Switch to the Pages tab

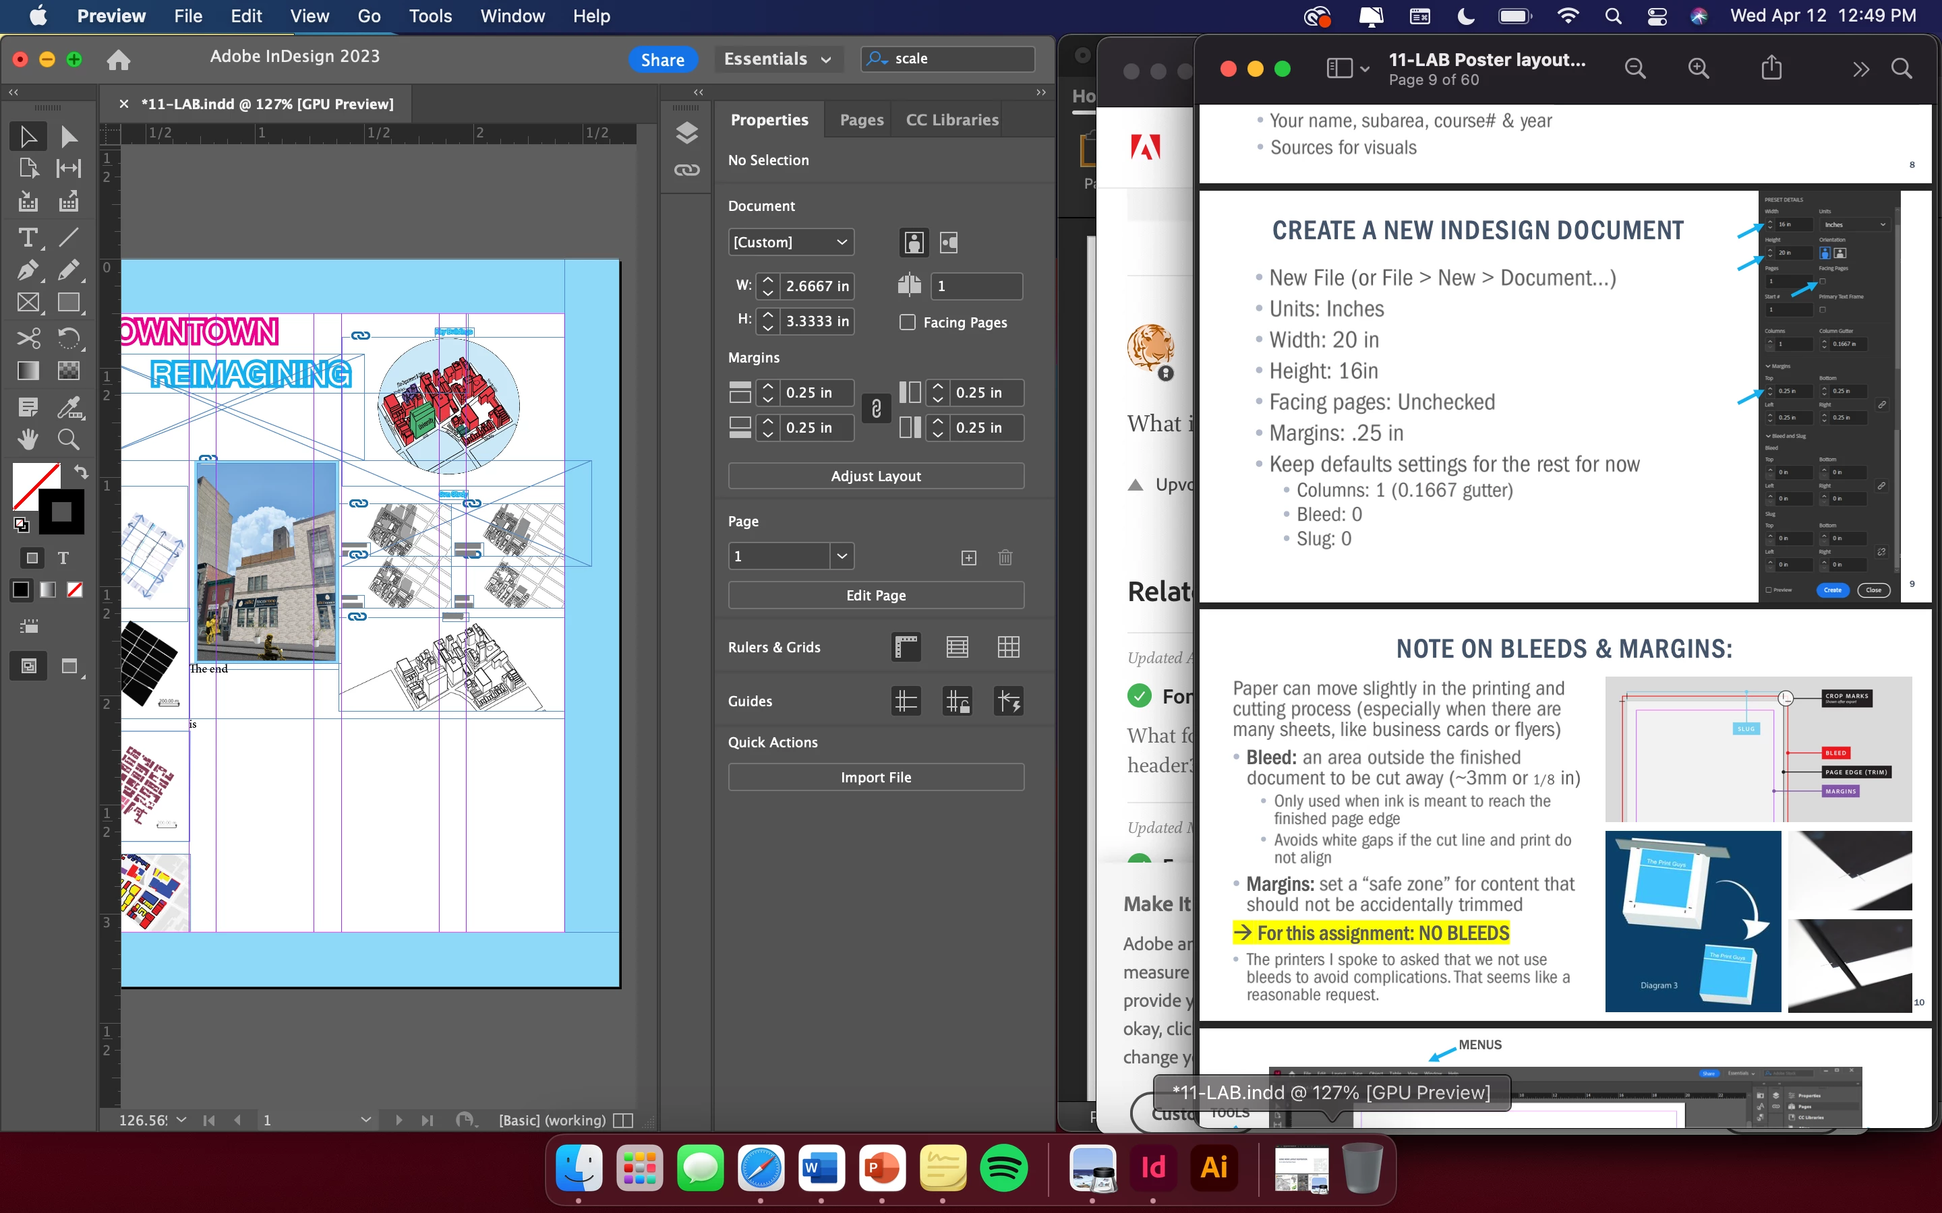tap(861, 121)
